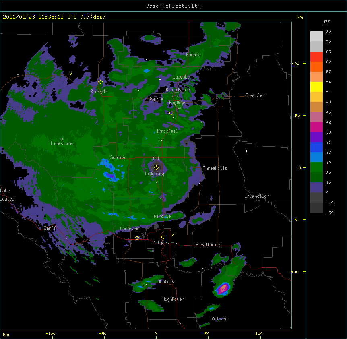Click the yellow station marker at Olds-Didsbury radar site

pyautogui.click(x=156, y=167)
